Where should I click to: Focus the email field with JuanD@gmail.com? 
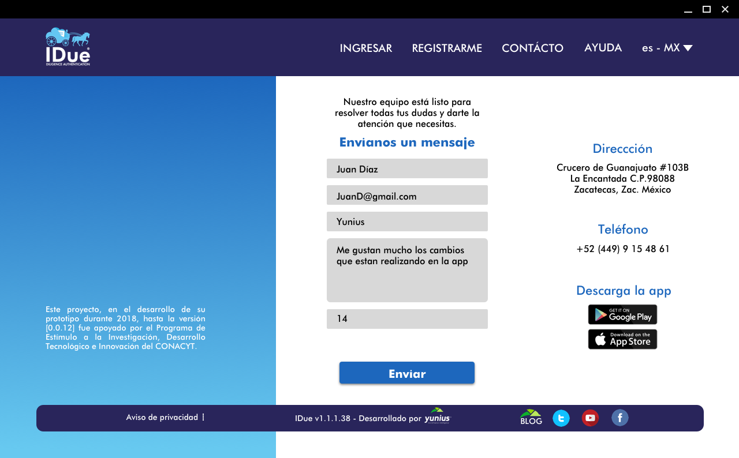407,196
